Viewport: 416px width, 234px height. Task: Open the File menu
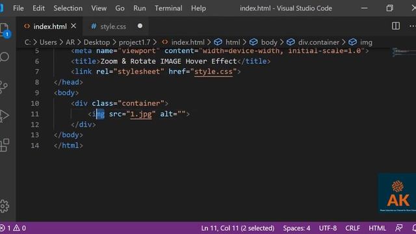pyautogui.click(x=18, y=8)
